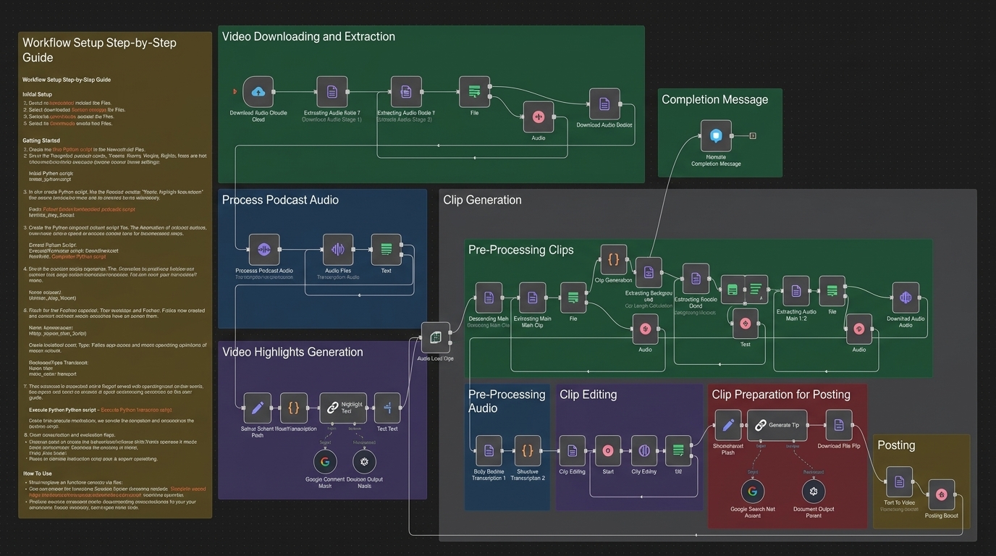Image resolution: width=996 pixels, height=556 pixels.
Task: Click the City Edihty node icon
Action: pyautogui.click(x=644, y=451)
